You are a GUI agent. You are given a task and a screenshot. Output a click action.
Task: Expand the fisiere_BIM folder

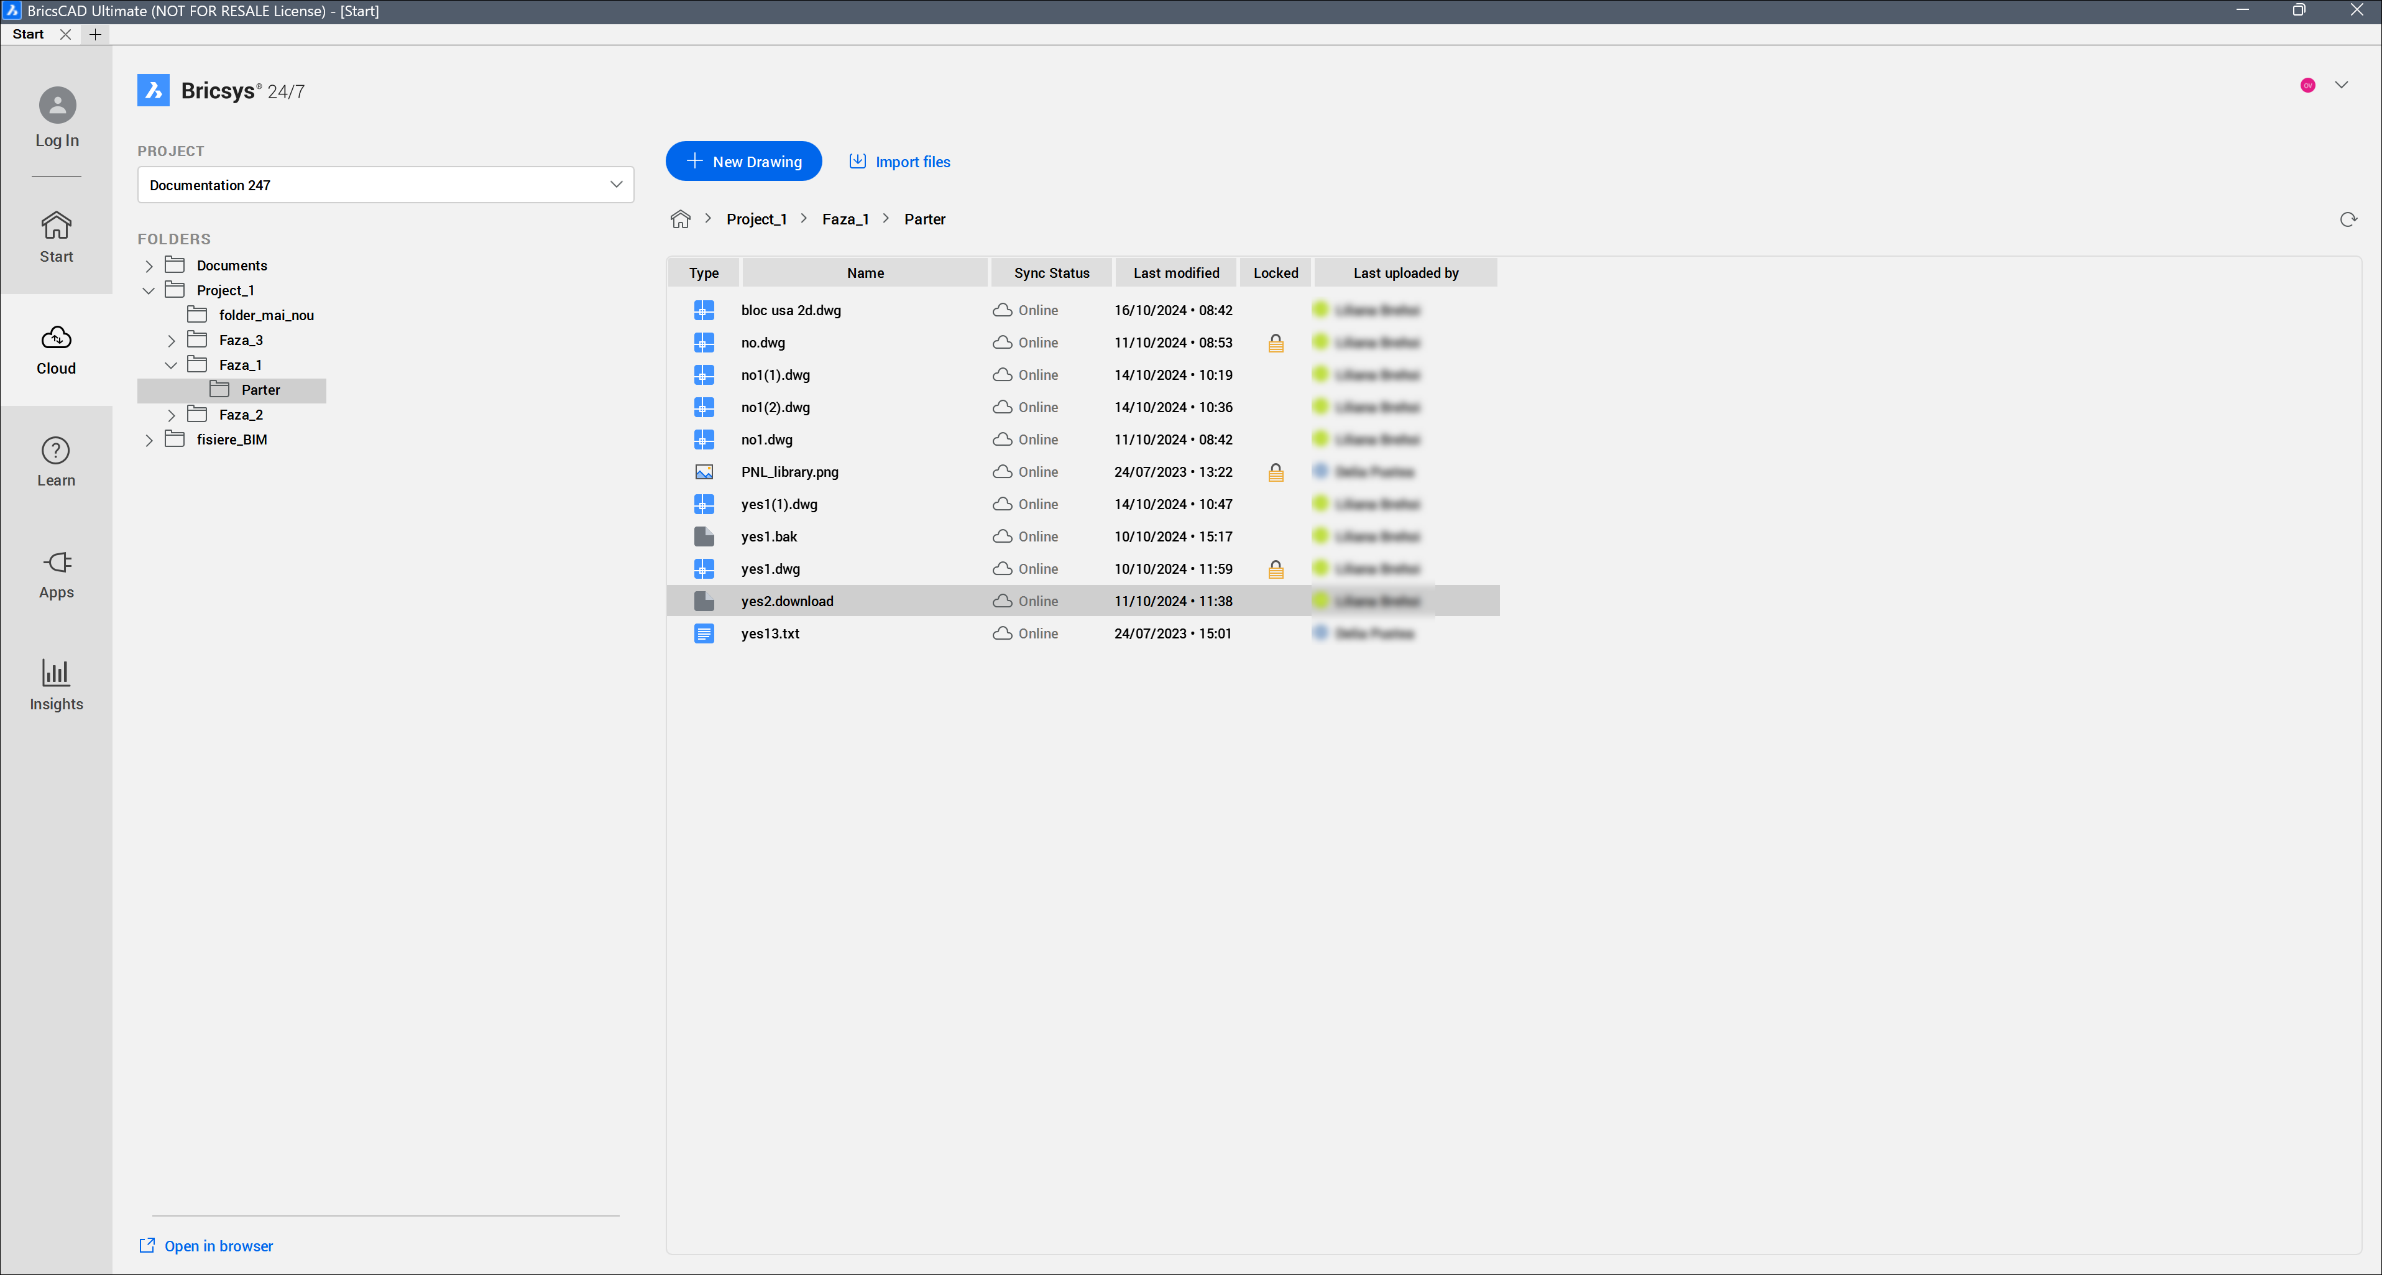pyautogui.click(x=149, y=440)
